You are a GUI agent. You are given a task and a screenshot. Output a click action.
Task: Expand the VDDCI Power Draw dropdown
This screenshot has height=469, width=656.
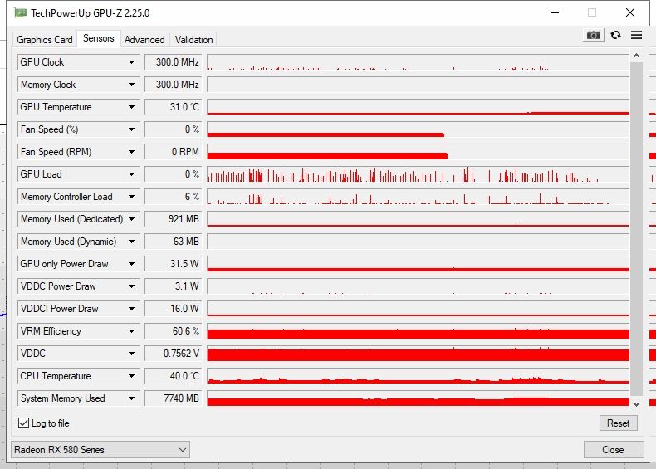[131, 309]
